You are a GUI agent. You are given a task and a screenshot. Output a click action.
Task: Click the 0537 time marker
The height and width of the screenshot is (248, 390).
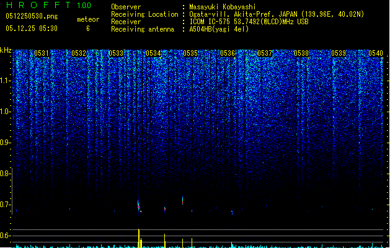265,53
